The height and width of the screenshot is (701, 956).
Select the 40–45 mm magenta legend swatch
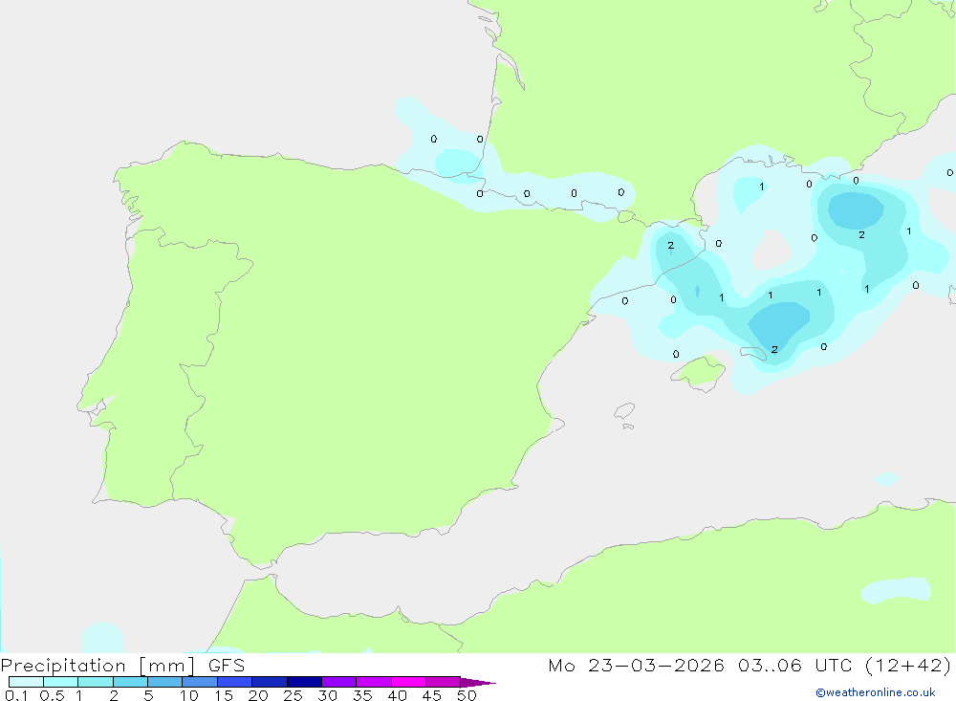point(408,682)
